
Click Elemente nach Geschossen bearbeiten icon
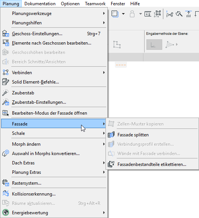[6, 43]
